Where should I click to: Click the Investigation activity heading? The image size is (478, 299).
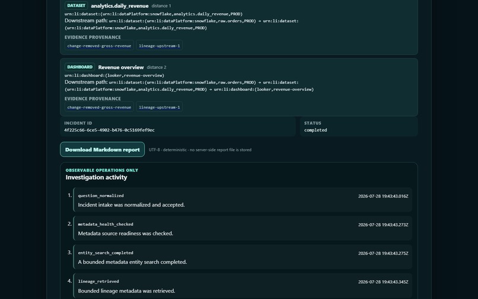click(96, 177)
